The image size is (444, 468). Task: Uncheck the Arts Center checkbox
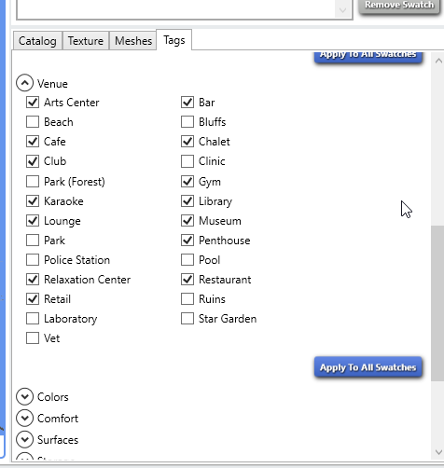pos(33,103)
